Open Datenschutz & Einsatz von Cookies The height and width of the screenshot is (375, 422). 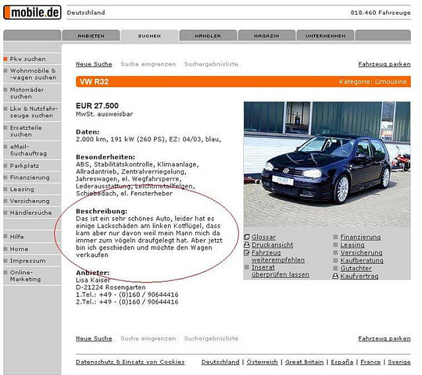(x=130, y=362)
